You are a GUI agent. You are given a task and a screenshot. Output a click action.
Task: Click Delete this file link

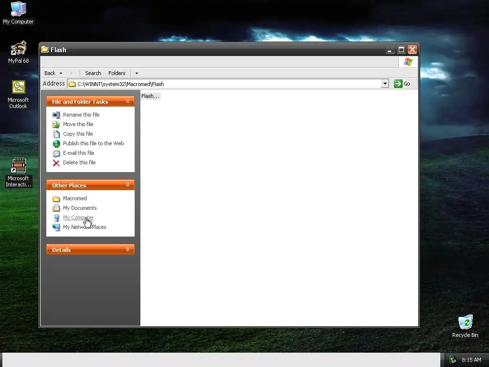[79, 162]
